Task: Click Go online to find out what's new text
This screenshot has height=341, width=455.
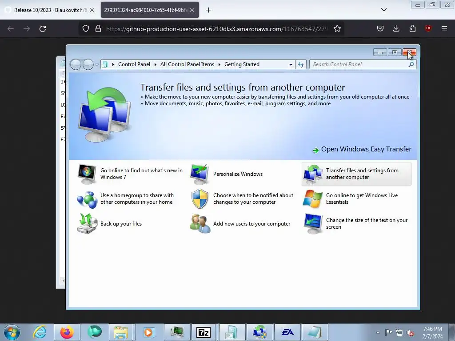Action: (x=141, y=174)
